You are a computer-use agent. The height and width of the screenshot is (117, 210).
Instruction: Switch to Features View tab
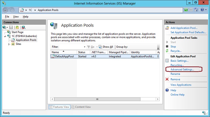[60, 107]
